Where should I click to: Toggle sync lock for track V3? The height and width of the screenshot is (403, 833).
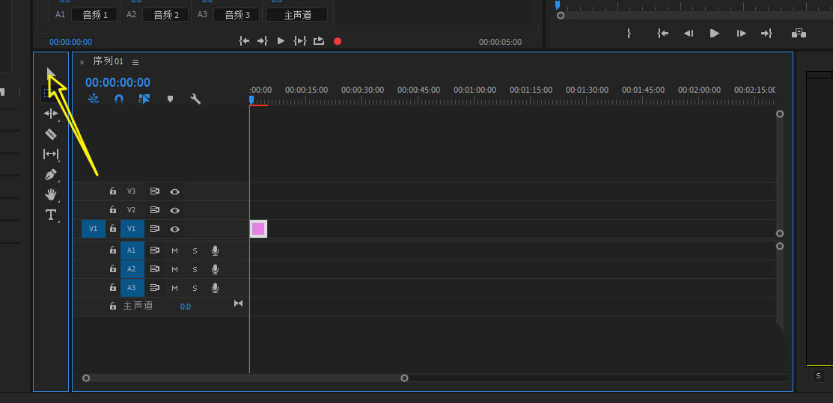155,191
